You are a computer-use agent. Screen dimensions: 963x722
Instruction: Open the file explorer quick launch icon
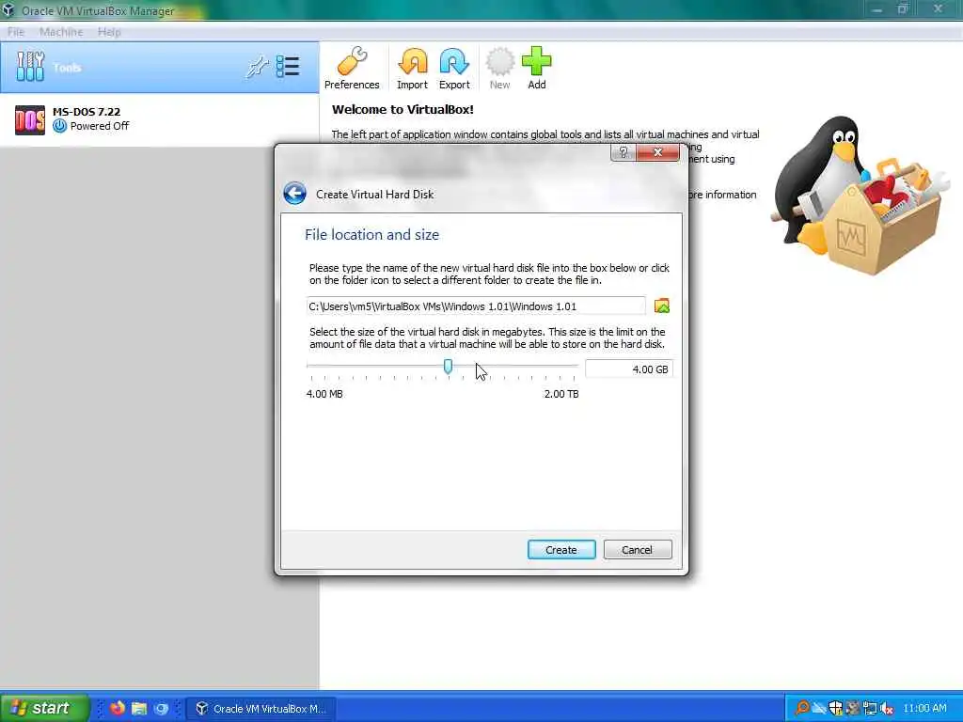139,709
